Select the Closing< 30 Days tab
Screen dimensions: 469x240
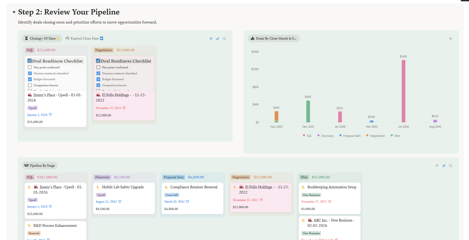click(x=42, y=39)
